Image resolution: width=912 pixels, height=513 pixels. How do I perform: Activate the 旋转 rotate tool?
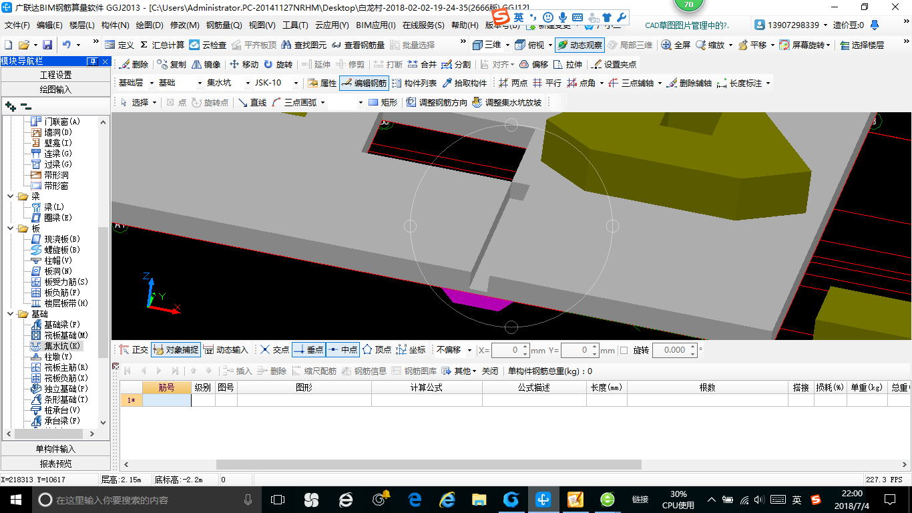pyautogui.click(x=278, y=65)
